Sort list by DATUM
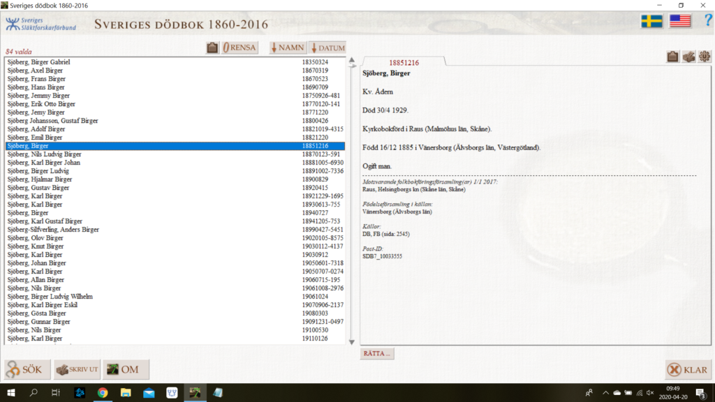The height and width of the screenshot is (402, 715). (328, 47)
